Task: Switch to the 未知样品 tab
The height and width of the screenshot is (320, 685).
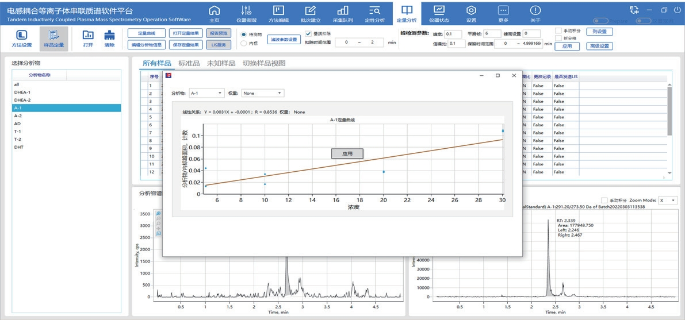Action: pyautogui.click(x=221, y=63)
